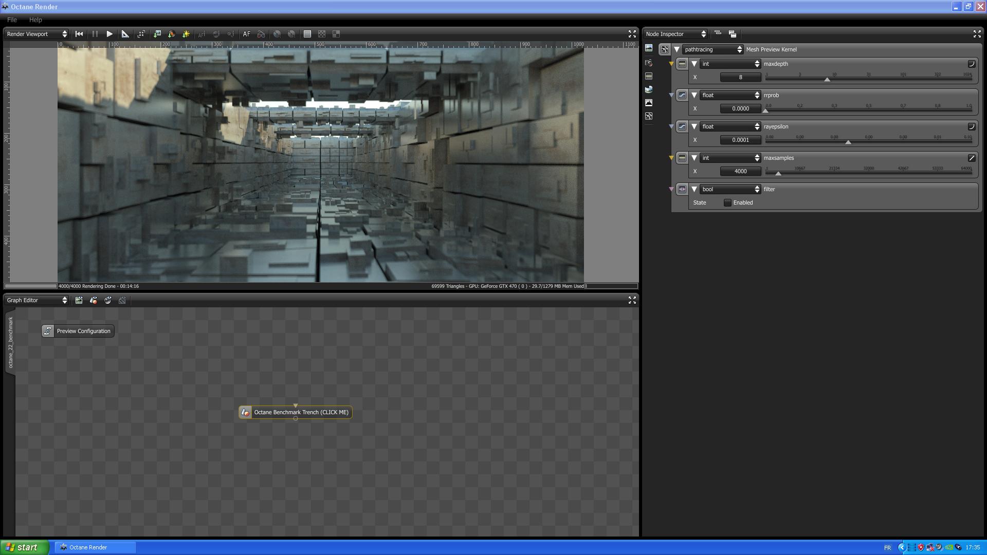Toggle the maxsamples linear scale button

coord(972,158)
